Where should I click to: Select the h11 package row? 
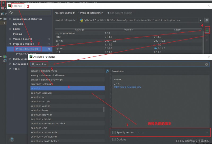pos(129,52)
